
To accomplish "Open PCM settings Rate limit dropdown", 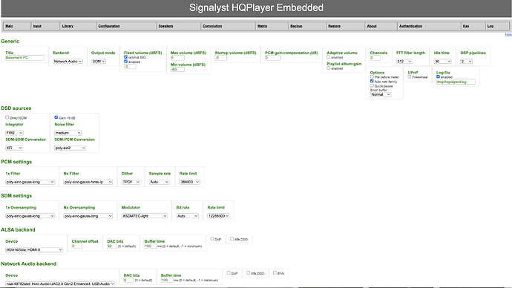I will [190, 182].
